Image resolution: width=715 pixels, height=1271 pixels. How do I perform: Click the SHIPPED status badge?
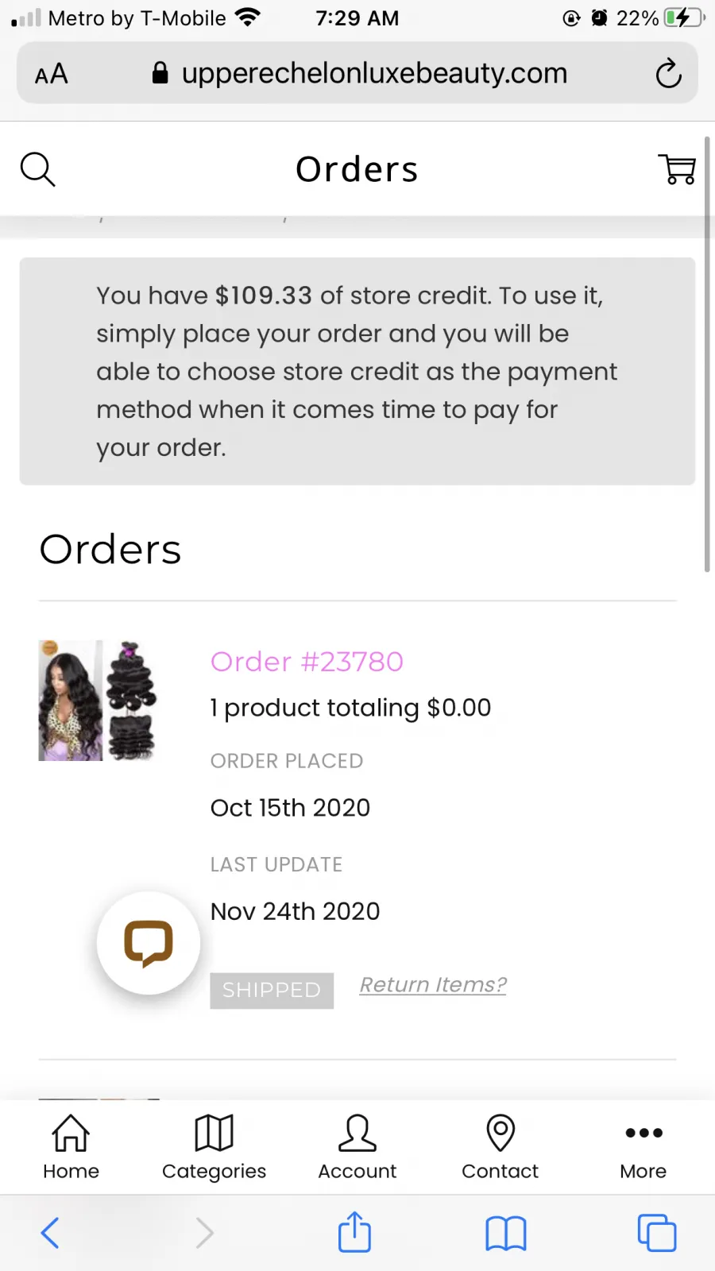272,991
